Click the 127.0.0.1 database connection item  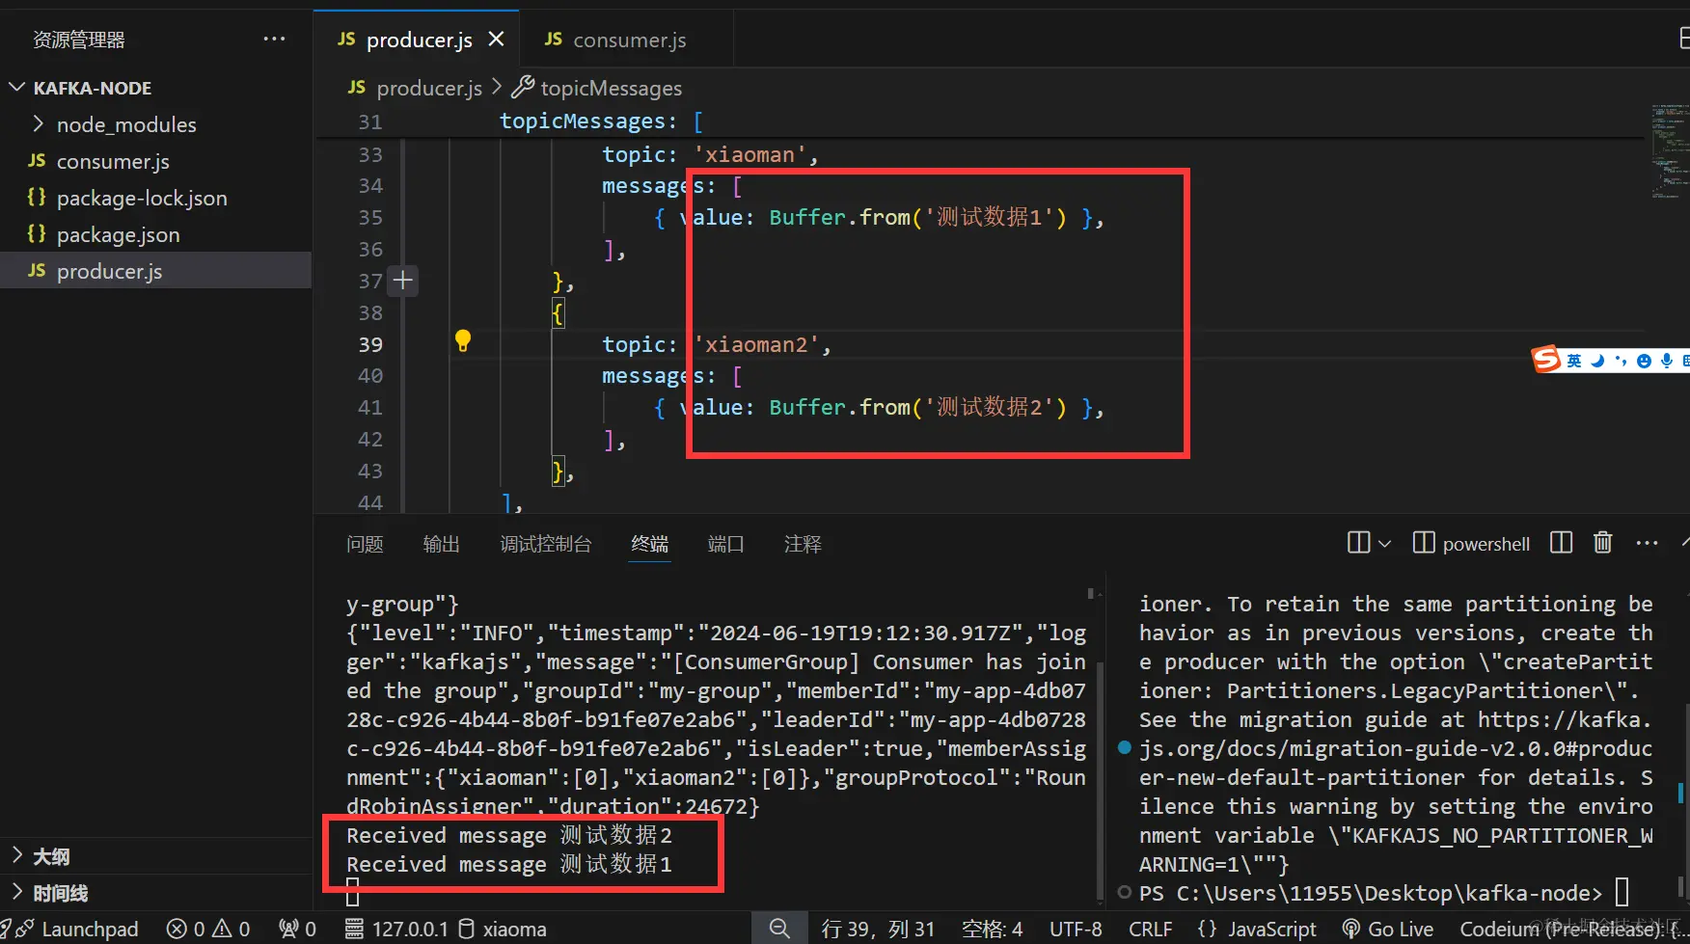396,929
